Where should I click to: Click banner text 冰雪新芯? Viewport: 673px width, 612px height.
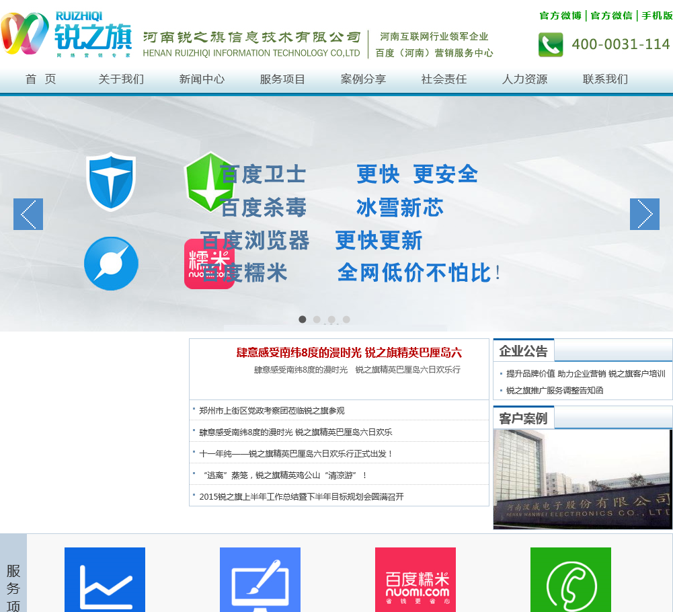(x=399, y=207)
